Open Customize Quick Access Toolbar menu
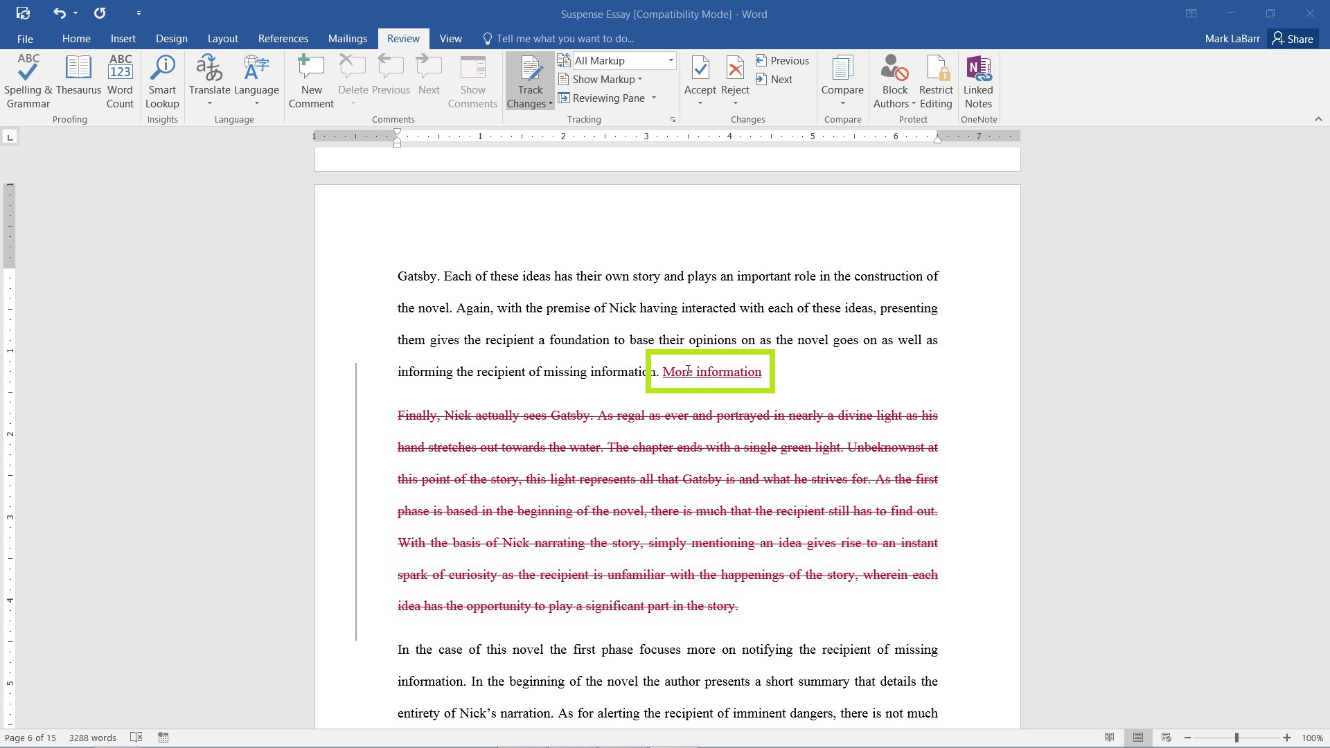The image size is (1330, 748). [x=139, y=13]
